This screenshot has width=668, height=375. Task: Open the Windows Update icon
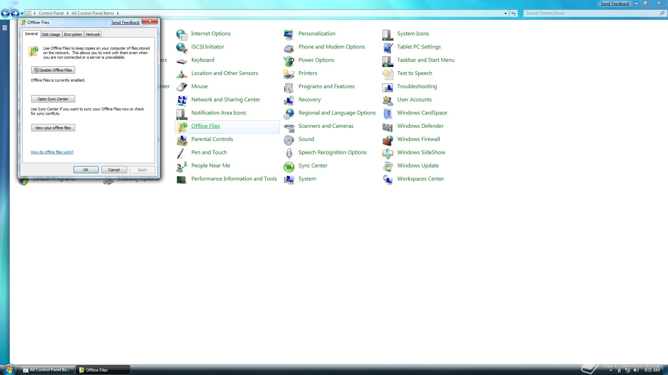388,166
